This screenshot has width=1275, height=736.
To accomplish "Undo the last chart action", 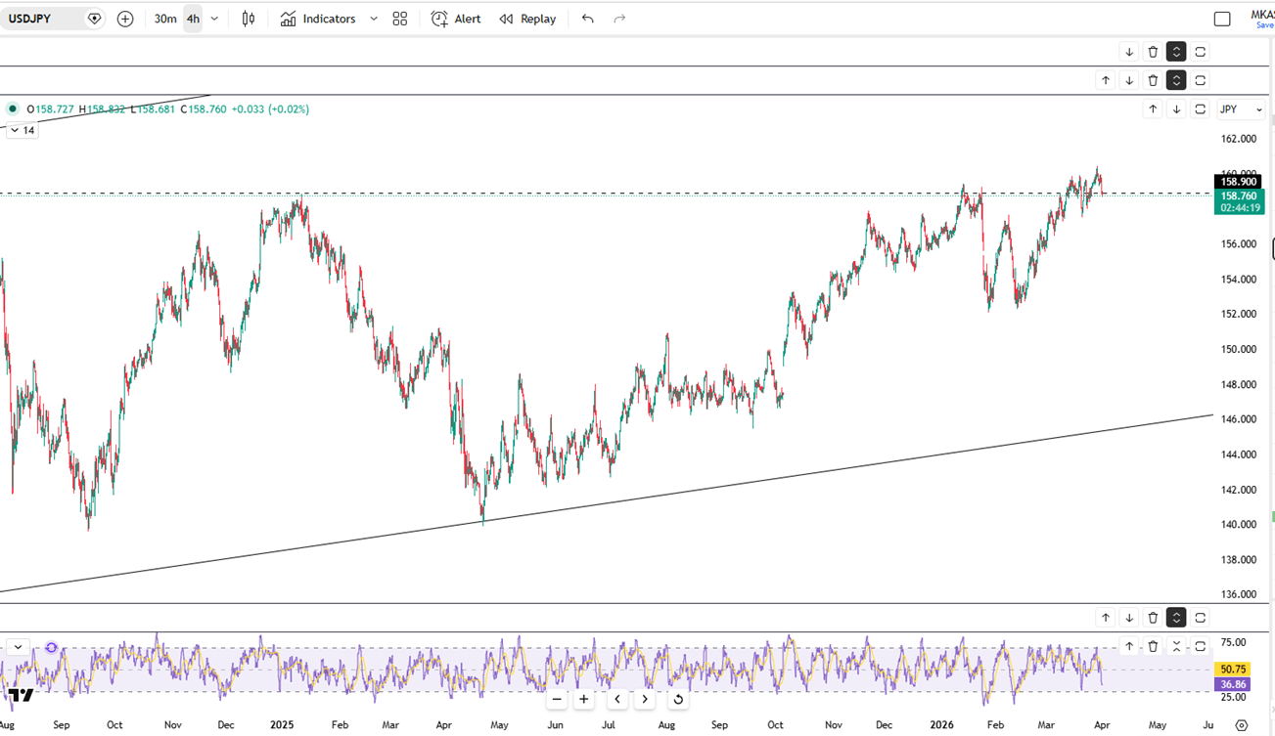I will [x=587, y=19].
